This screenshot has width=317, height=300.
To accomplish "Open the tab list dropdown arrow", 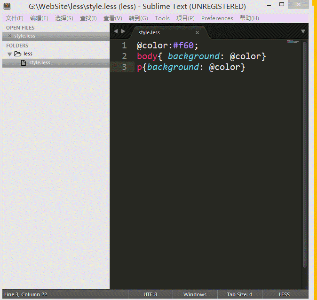I will tap(303, 31).
